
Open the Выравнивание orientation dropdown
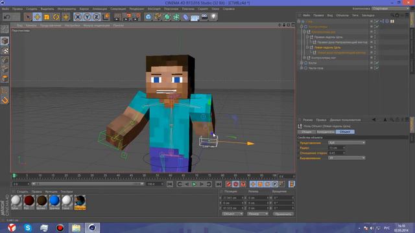[347, 158]
